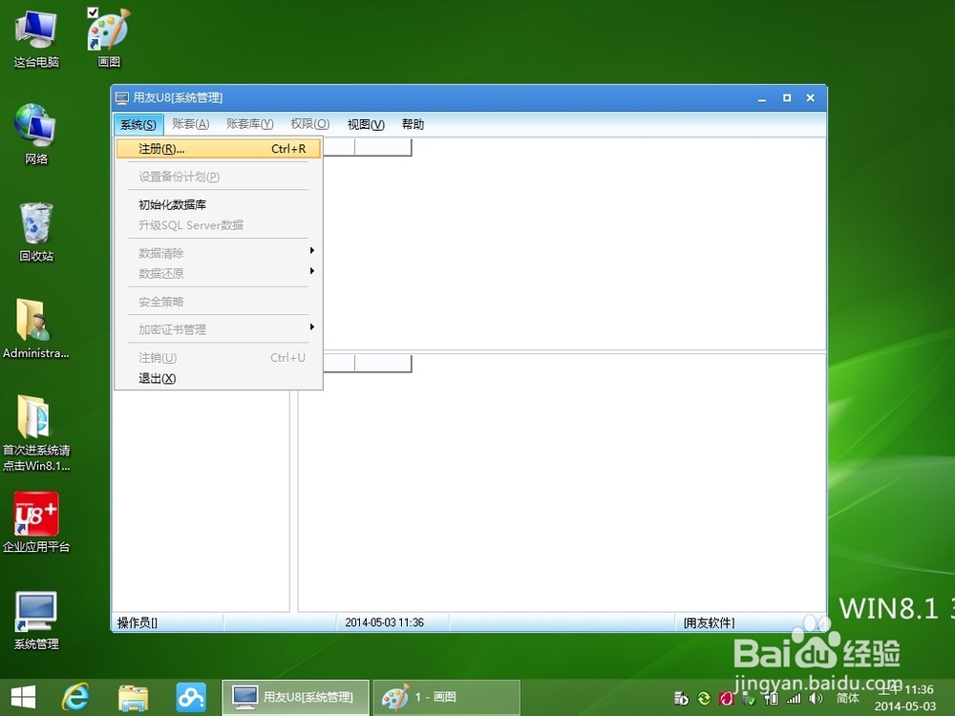Tick the checkbox on the 画图 icon
This screenshot has height=716, width=955.
(x=93, y=12)
